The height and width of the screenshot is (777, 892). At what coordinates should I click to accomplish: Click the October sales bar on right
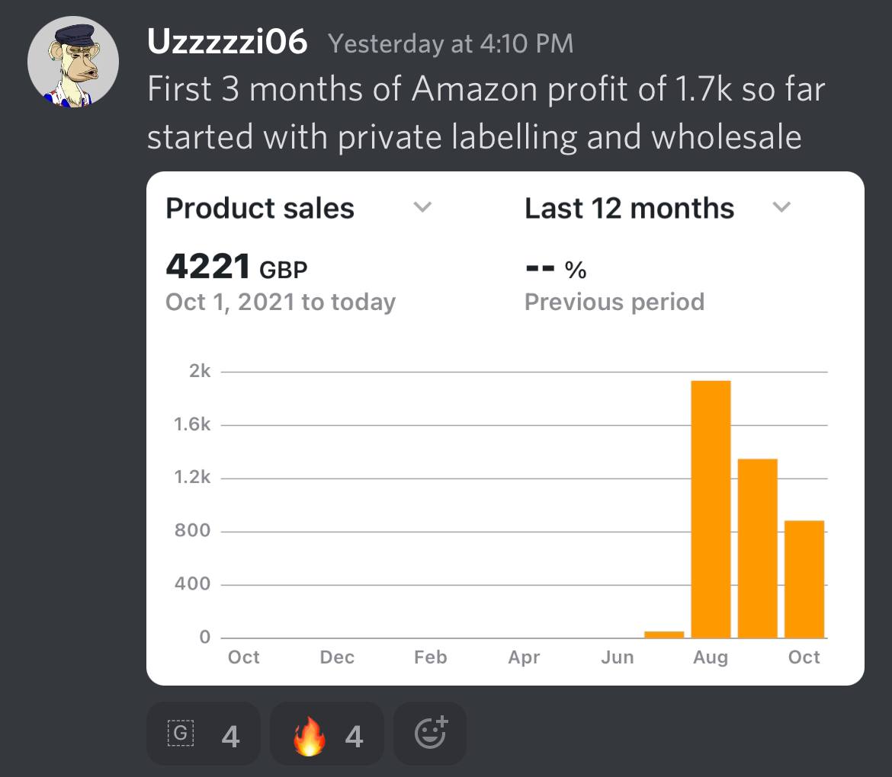804,579
